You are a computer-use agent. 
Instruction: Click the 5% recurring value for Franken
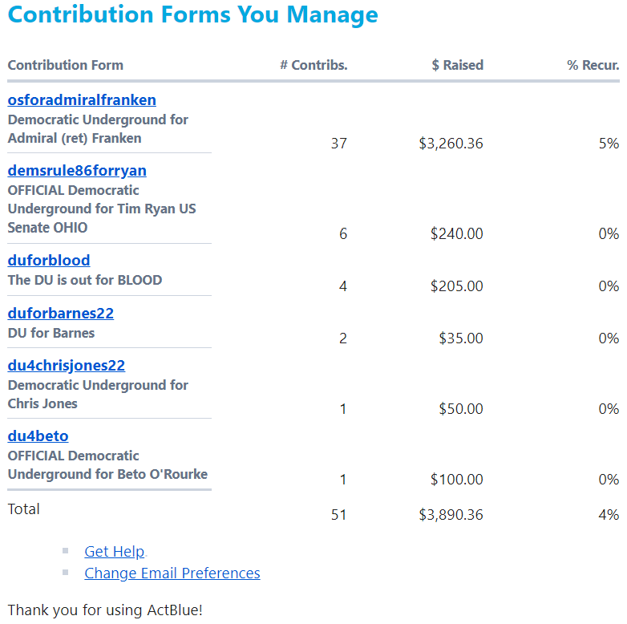click(x=609, y=144)
